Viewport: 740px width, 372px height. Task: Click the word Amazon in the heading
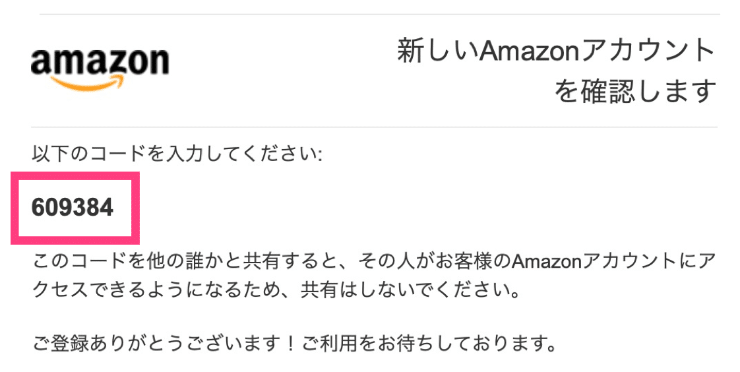click(529, 51)
